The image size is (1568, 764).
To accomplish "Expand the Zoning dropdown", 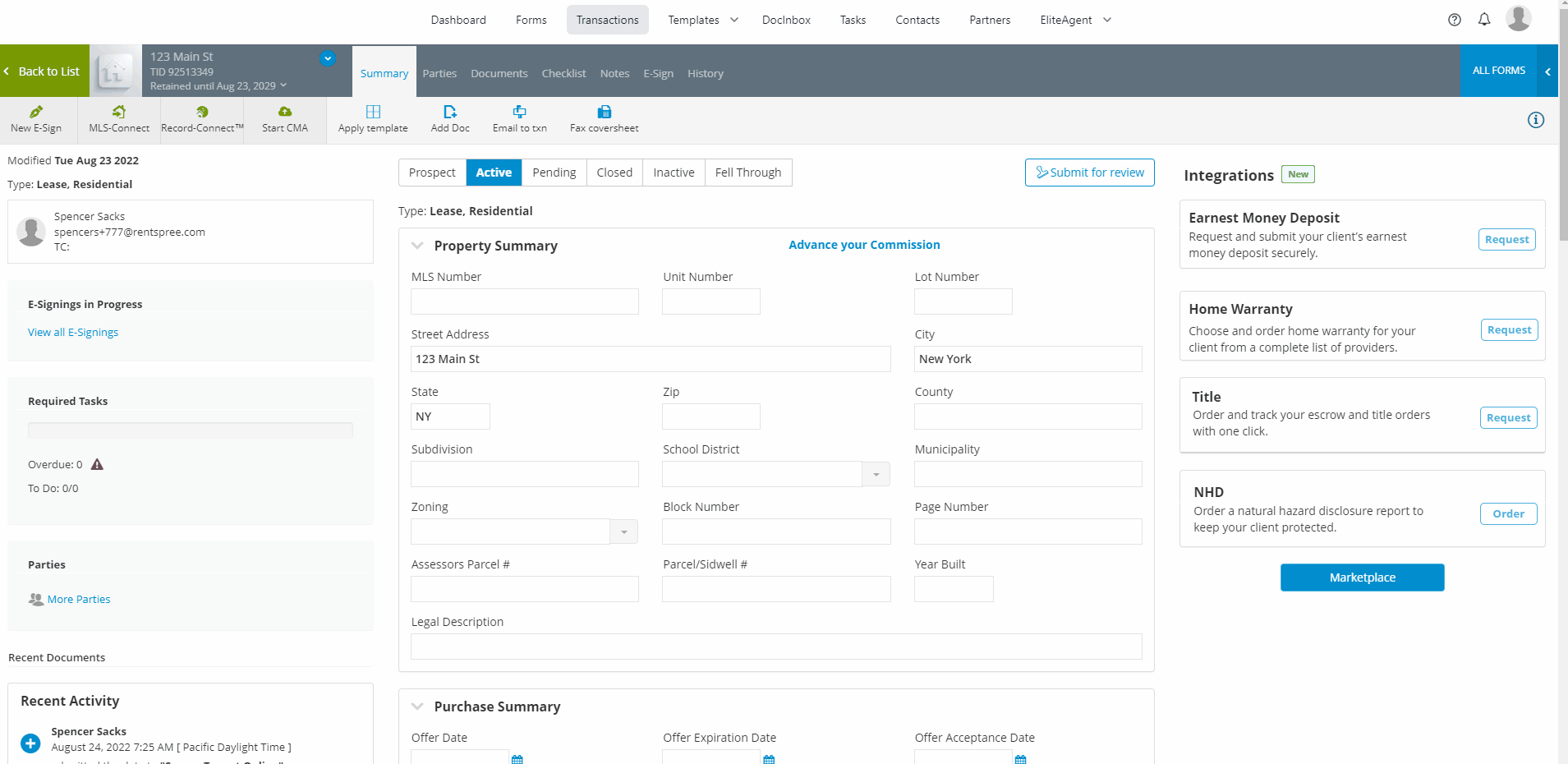I will [x=624, y=532].
